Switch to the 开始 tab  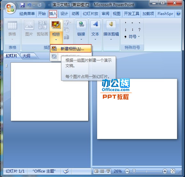[x=42, y=14]
